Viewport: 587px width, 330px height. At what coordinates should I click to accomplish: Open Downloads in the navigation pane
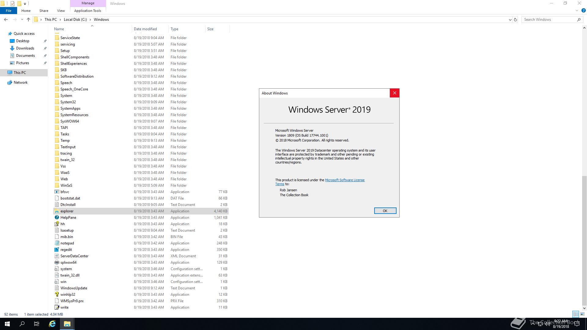25,48
